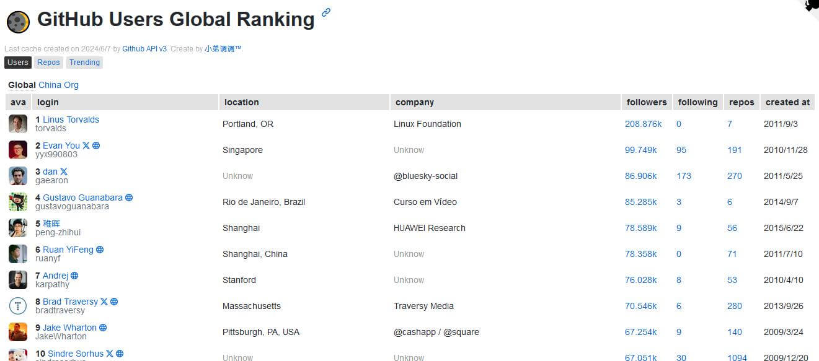This screenshot has height=361, width=819.
Task: Click the followers column header
Action: 647,102
